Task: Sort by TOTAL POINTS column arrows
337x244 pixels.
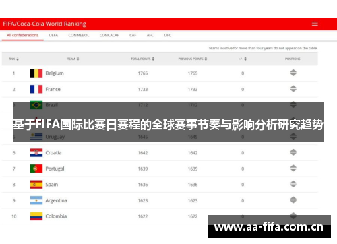Action: [153, 59]
